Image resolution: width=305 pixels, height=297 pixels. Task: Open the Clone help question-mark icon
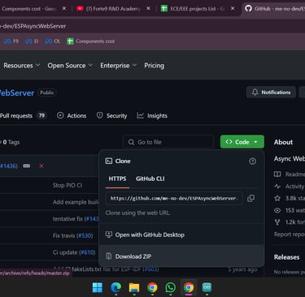pyautogui.click(x=252, y=161)
